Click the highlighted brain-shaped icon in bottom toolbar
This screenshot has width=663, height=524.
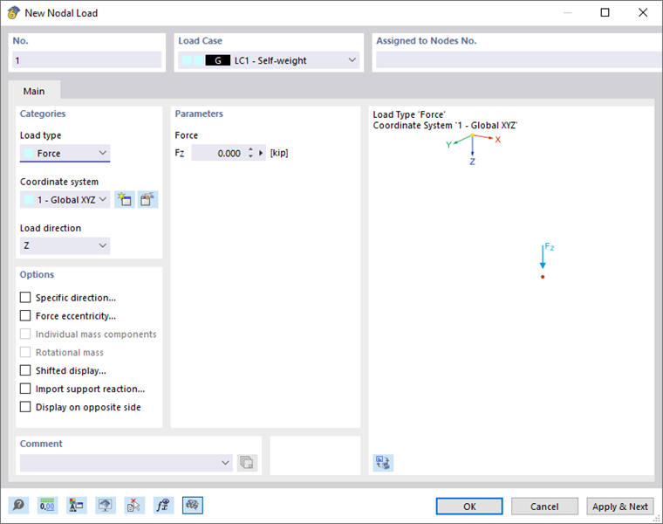193,505
